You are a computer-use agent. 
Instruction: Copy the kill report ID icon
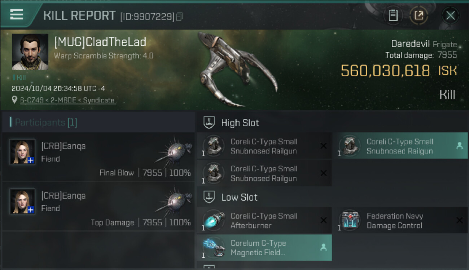tap(179, 17)
